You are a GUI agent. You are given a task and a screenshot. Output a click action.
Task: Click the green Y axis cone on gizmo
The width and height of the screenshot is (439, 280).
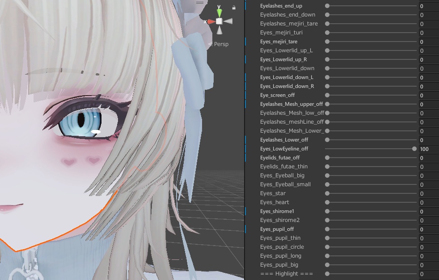(x=219, y=13)
